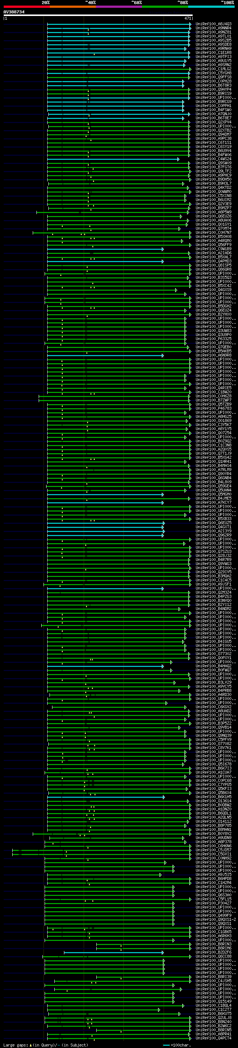Image resolution: width=238 pixels, height=1048 pixels.
Task: Select label UniRef100_Q6EUZ6
Action: [x=213, y=216]
